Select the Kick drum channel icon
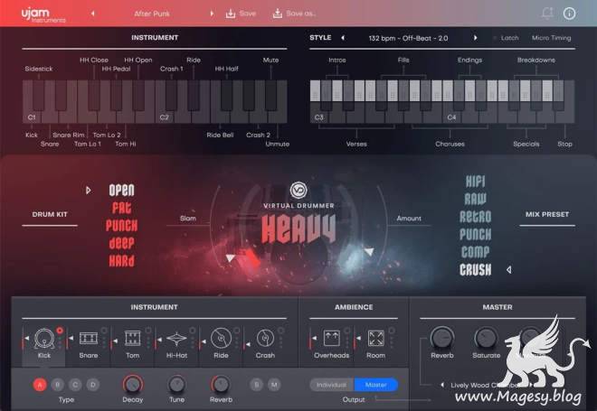Screen dimensions: 597x411 click(44, 338)
